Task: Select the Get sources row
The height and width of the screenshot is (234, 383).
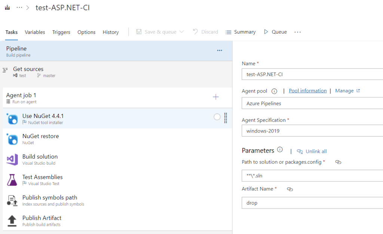Action: (116, 72)
